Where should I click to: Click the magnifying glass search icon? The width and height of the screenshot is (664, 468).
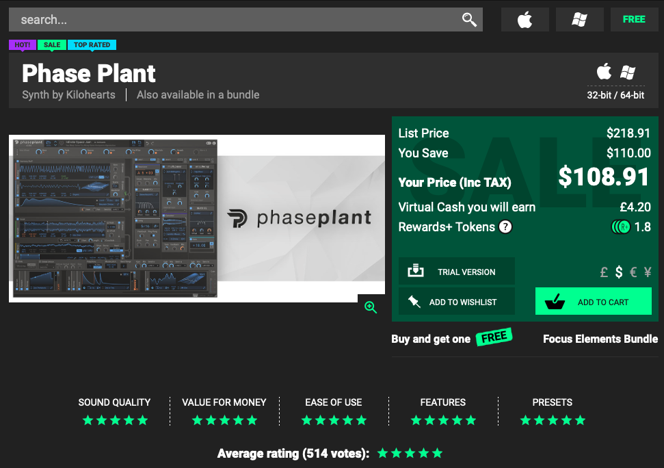(x=469, y=19)
